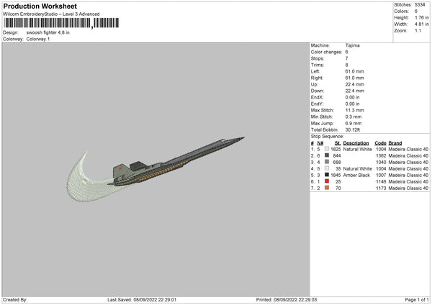Click the zoom value '1:1'
The width and height of the screenshot is (432, 305).
point(418,30)
